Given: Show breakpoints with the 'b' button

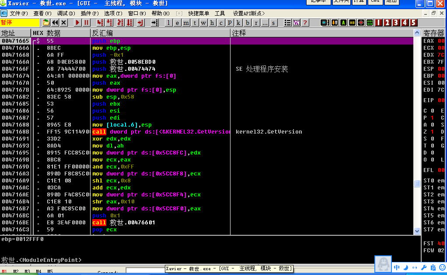Looking at the screenshot, I should click(248, 23).
